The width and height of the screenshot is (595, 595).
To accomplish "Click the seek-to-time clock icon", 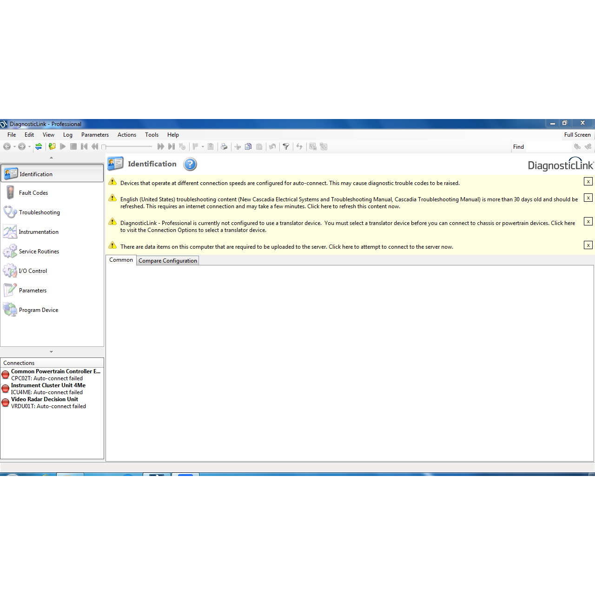I will click(182, 146).
